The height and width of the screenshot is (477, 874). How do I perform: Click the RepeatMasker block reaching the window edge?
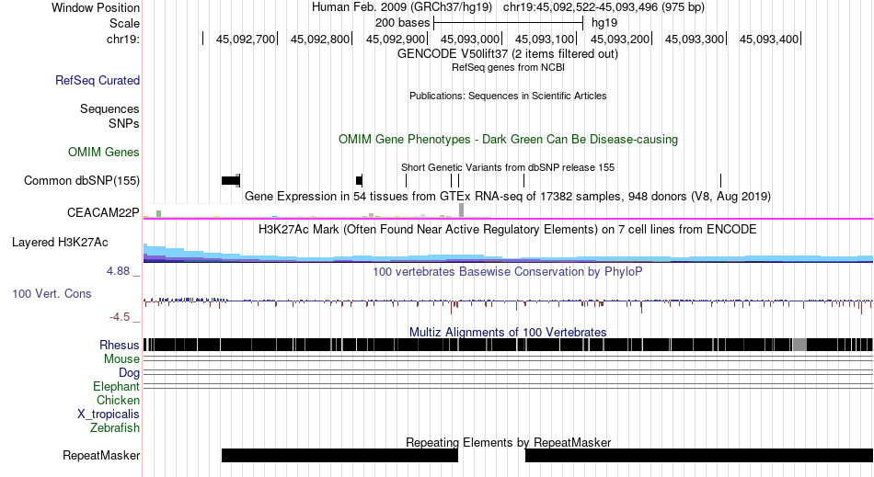[699, 455]
